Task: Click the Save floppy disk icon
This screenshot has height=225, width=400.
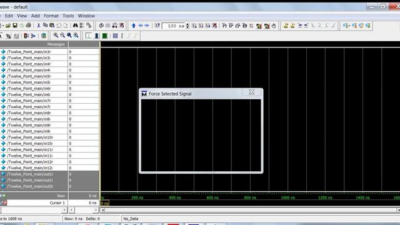Action: coord(15,26)
